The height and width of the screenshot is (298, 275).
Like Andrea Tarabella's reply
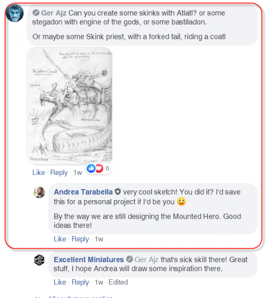pyautogui.click(x=60, y=239)
